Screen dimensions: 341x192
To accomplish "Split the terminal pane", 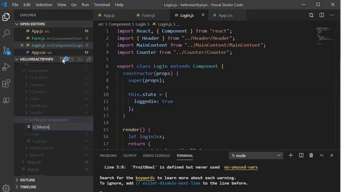I will tap(301, 155).
